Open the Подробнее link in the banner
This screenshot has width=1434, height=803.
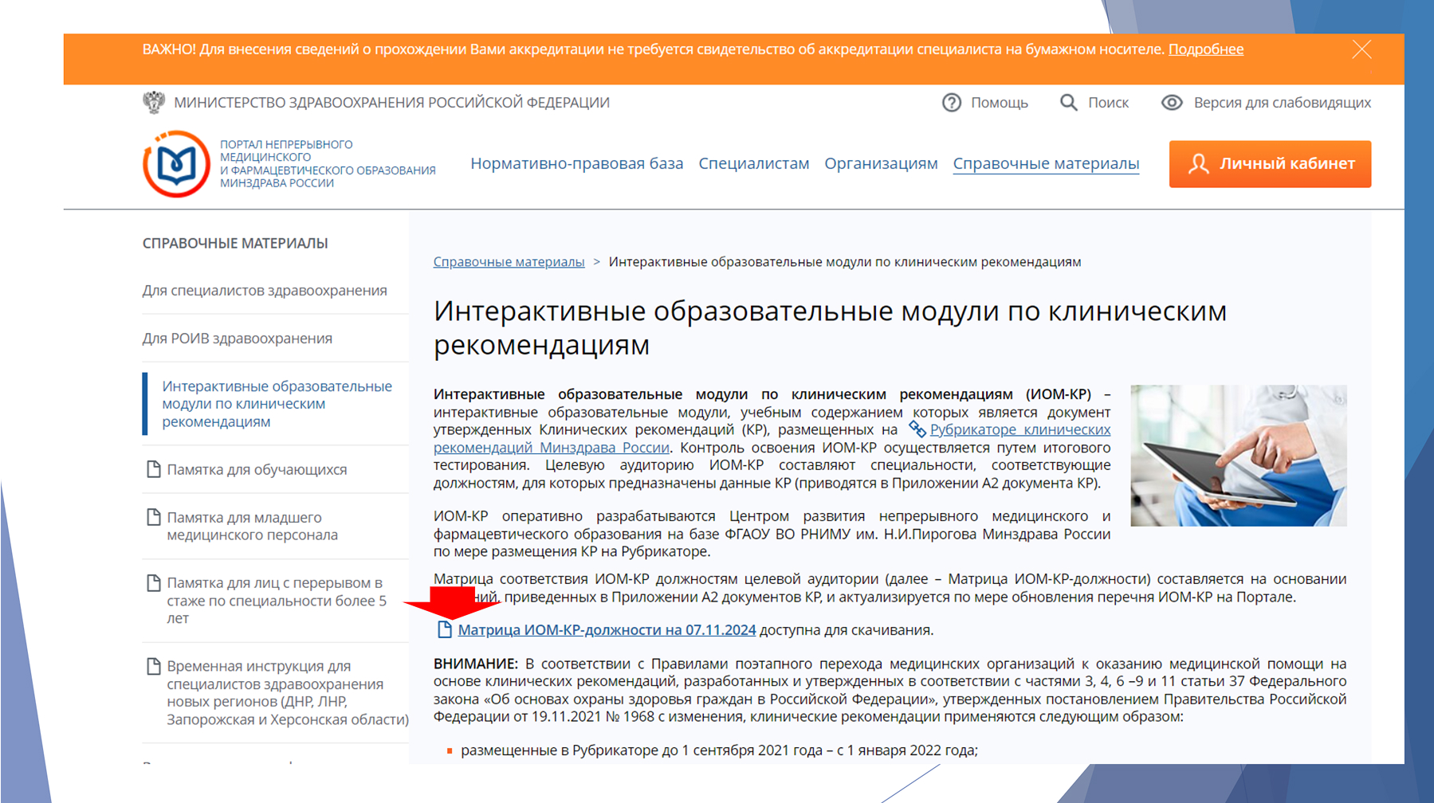point(1205,49)
